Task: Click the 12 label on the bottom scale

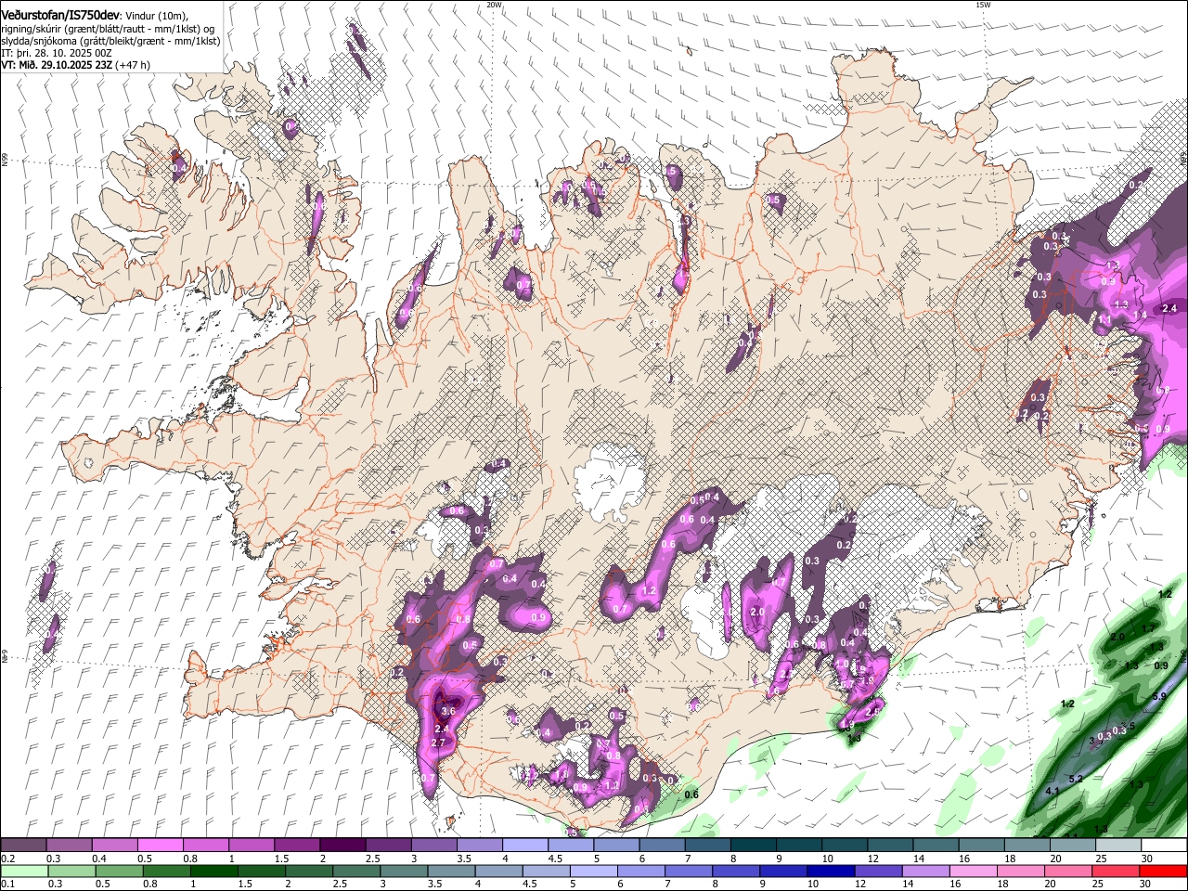Action: click(859, 885)
